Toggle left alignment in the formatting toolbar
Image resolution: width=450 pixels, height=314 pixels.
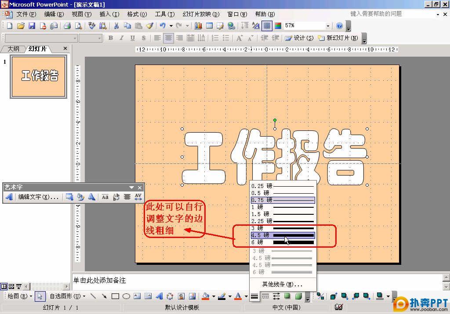pyautogui.click(x=157, y=38)
